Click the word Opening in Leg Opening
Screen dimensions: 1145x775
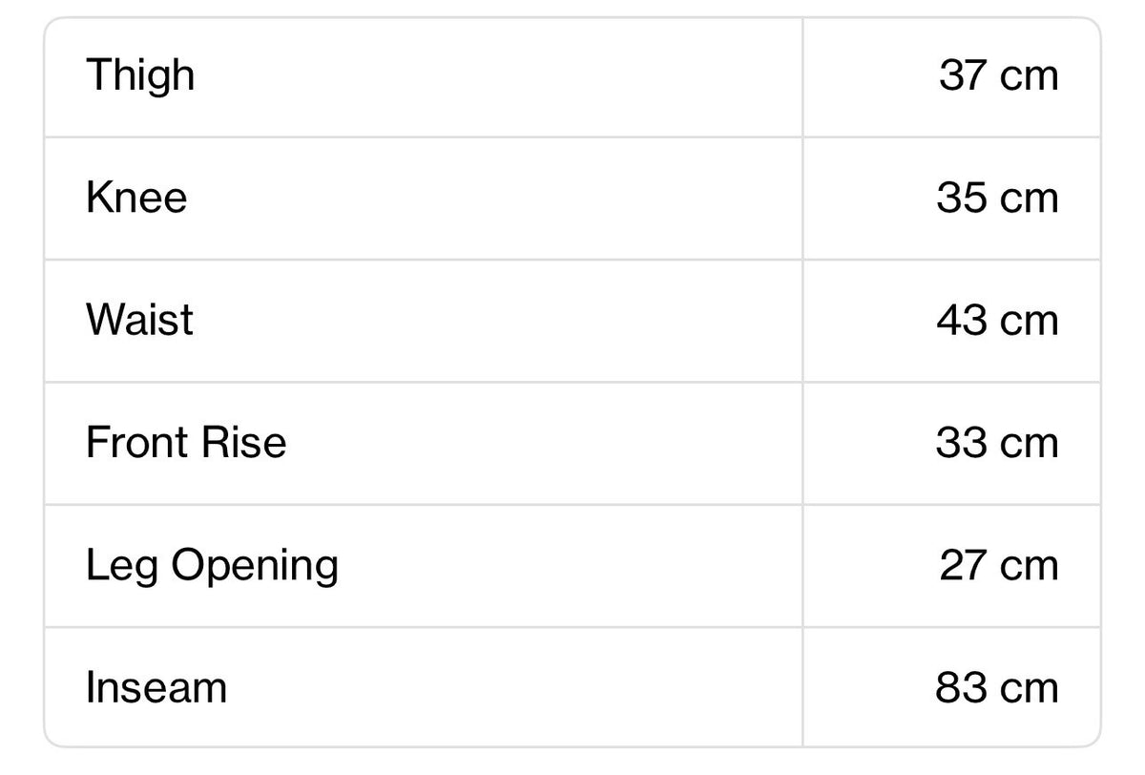click(x=255, y=567)
